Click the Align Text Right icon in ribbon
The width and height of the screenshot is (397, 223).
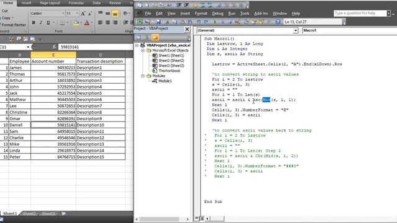[x=115, y=23]
